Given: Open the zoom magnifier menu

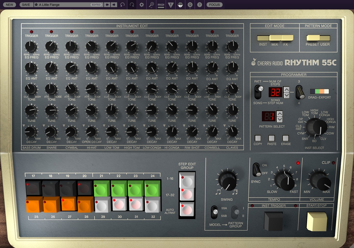Looking at the screenshot, I should tap(151, 5).
